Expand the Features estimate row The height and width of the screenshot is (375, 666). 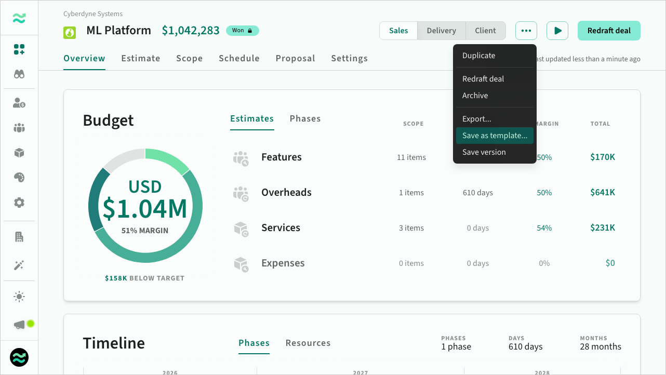point(281,157)
